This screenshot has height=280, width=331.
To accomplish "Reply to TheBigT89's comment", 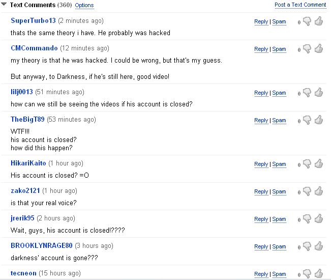I will point(261,120).
